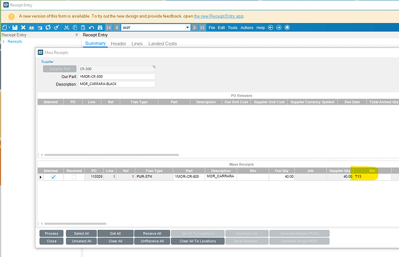Click the Clear All To Locations button
This screenshot has height=257, width=399.
(x=198, y=241)
